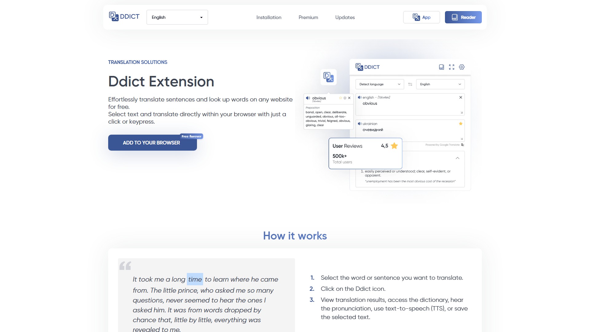Go to the Installation menu item
Image resolution: width=590 pixels, height=332 pixels.
[x=269, y=17]
